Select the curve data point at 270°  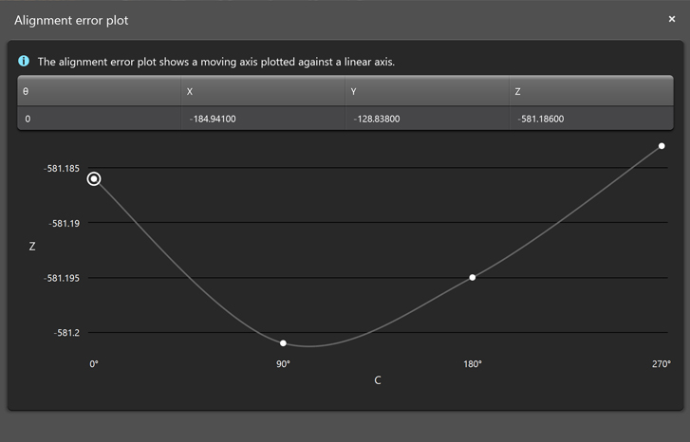[x=662, y=146]
